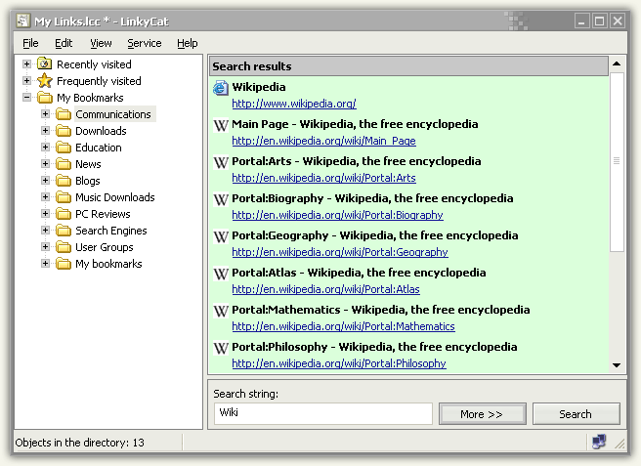Open the wiki/Portal:Geography link
Image resolution: width=641 pixels, height=466 pixels.
coord(340,252)
